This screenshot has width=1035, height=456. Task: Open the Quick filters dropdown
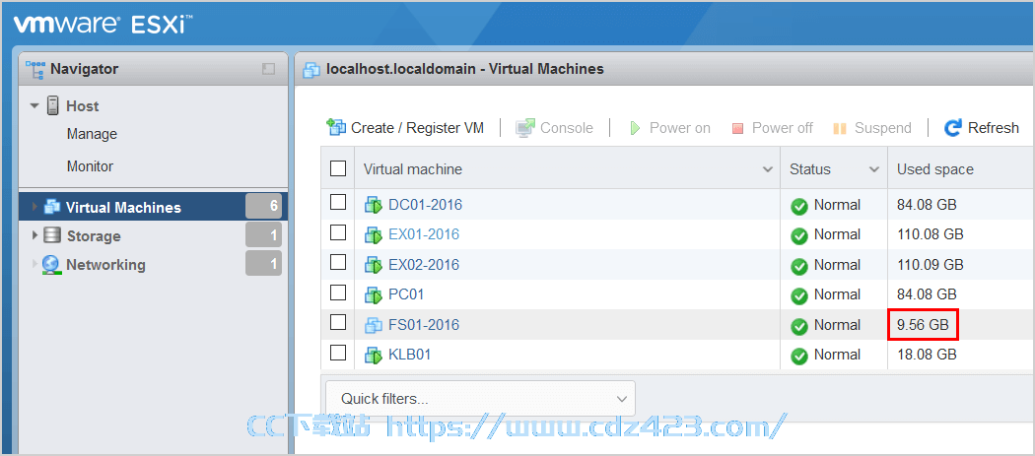pos(481,399)
